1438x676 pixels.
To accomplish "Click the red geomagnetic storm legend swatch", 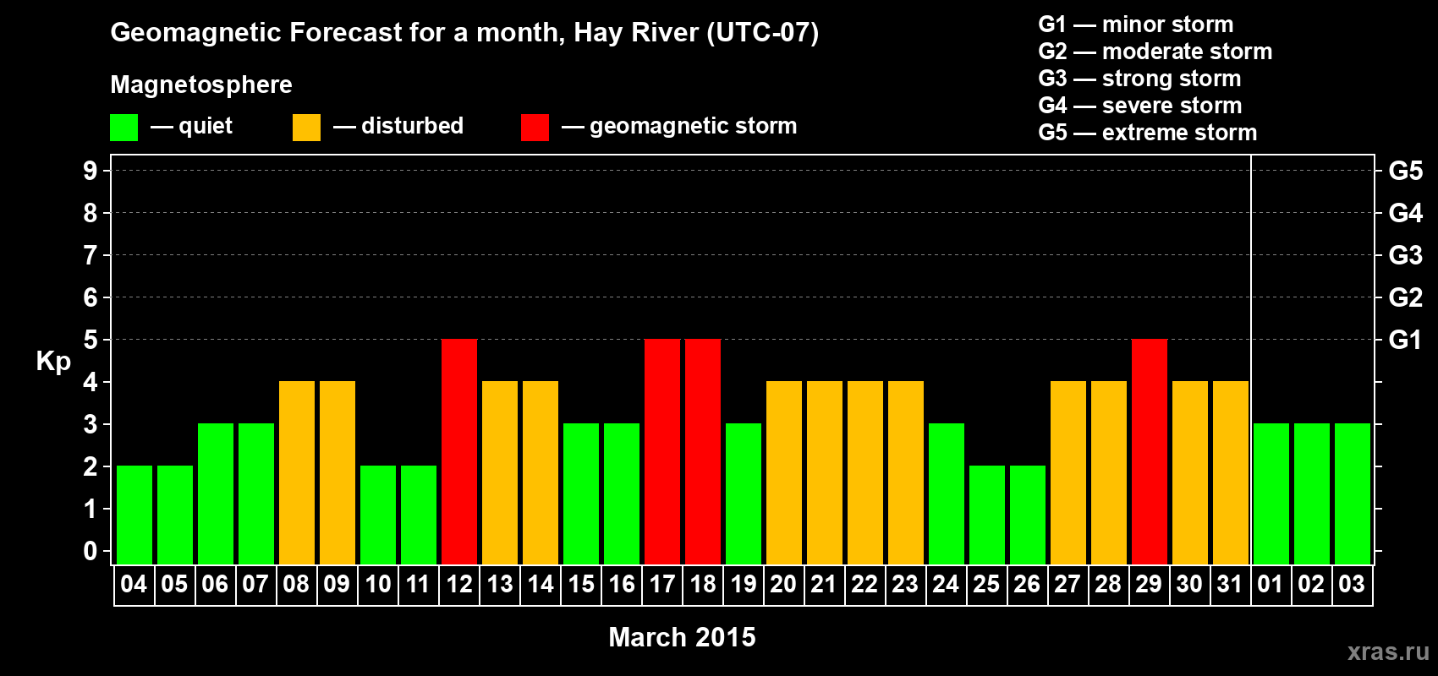I will (x=535, y=128).
